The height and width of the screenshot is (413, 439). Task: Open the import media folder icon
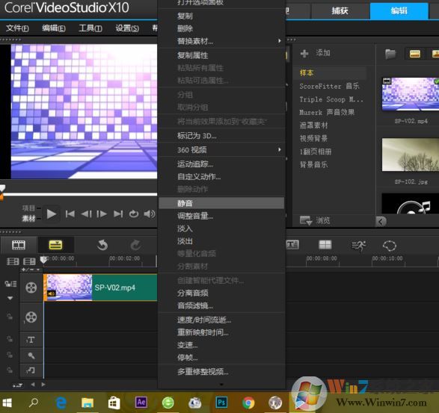coord(390,54)
